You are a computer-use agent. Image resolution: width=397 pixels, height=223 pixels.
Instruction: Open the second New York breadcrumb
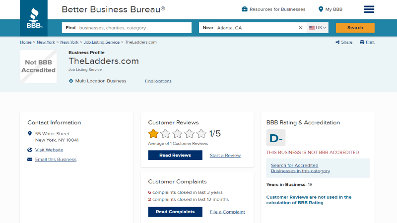69,42
